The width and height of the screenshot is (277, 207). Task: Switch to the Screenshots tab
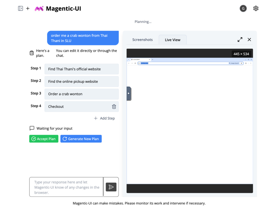click(x=142, y=39)
